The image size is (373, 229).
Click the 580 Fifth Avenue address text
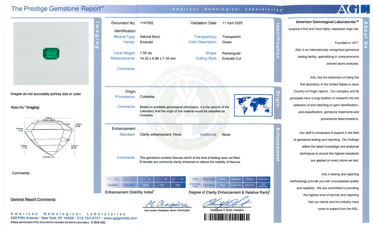pos(24,218)
